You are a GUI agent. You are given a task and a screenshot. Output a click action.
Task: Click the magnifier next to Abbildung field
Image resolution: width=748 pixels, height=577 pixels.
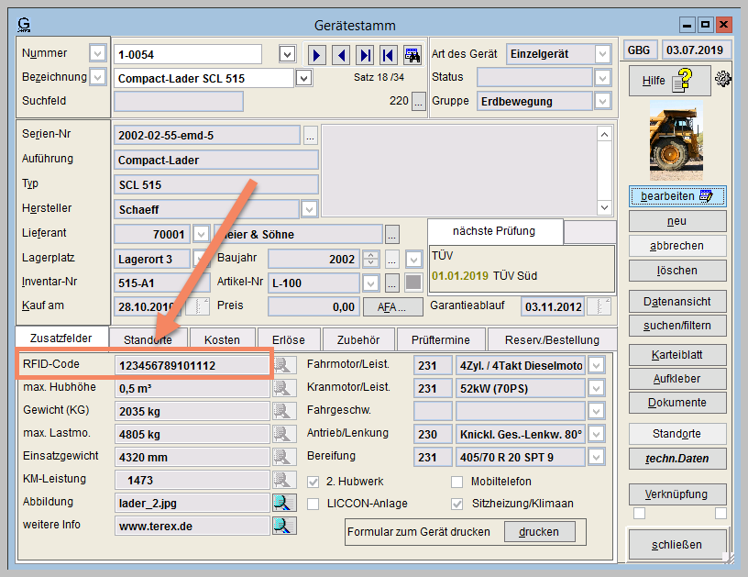[x=284, y=503]
